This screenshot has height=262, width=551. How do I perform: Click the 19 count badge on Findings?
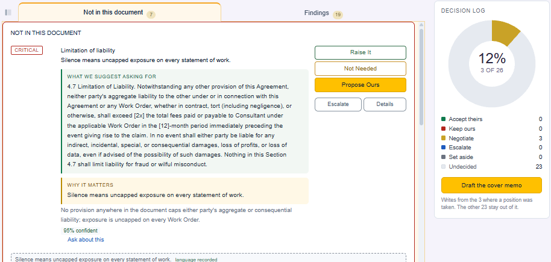click(x=338, y=14)
